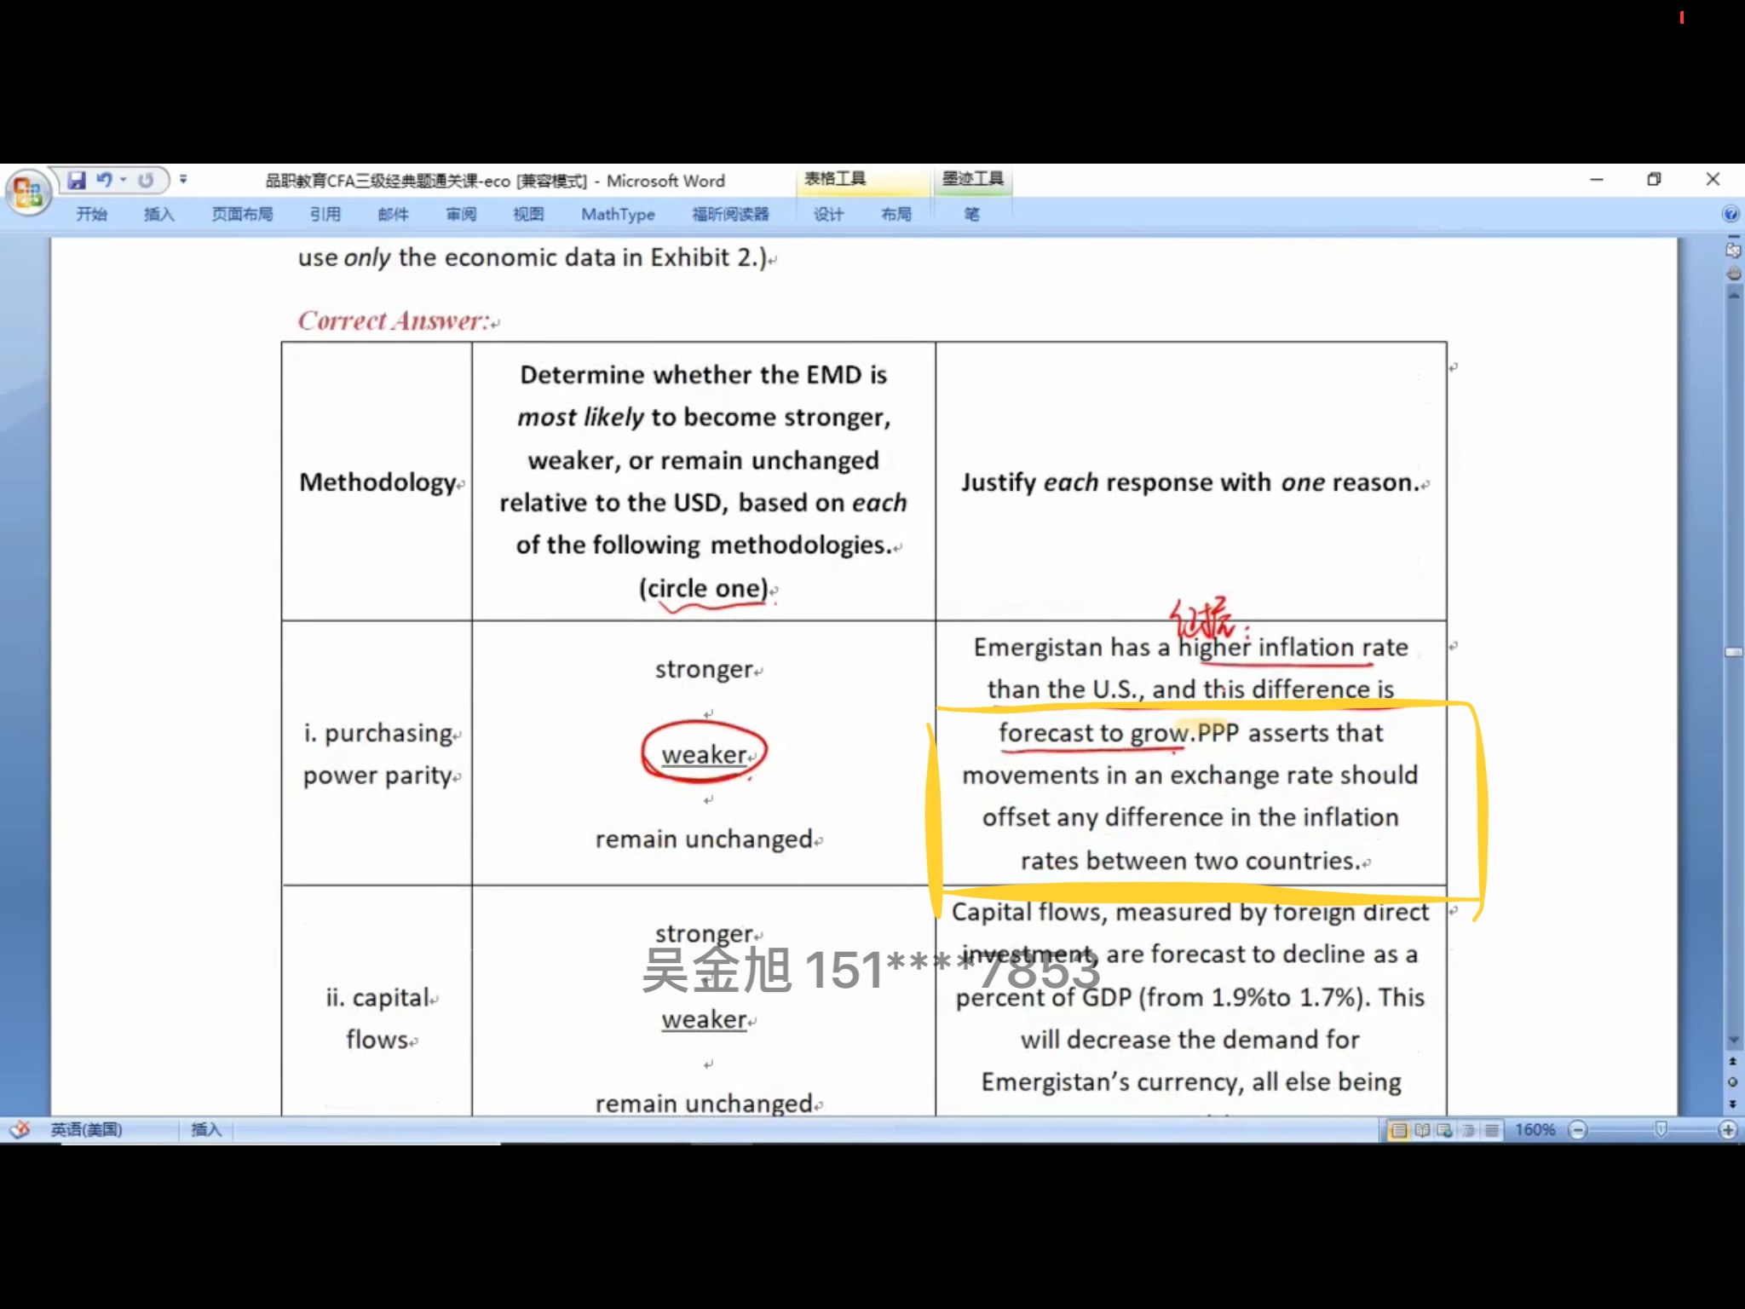Image resolution: width=1745 pixels, height=1309 pixels.
Task: Click the vertical scrollbar up arrow
Action: click(1733, 295)
